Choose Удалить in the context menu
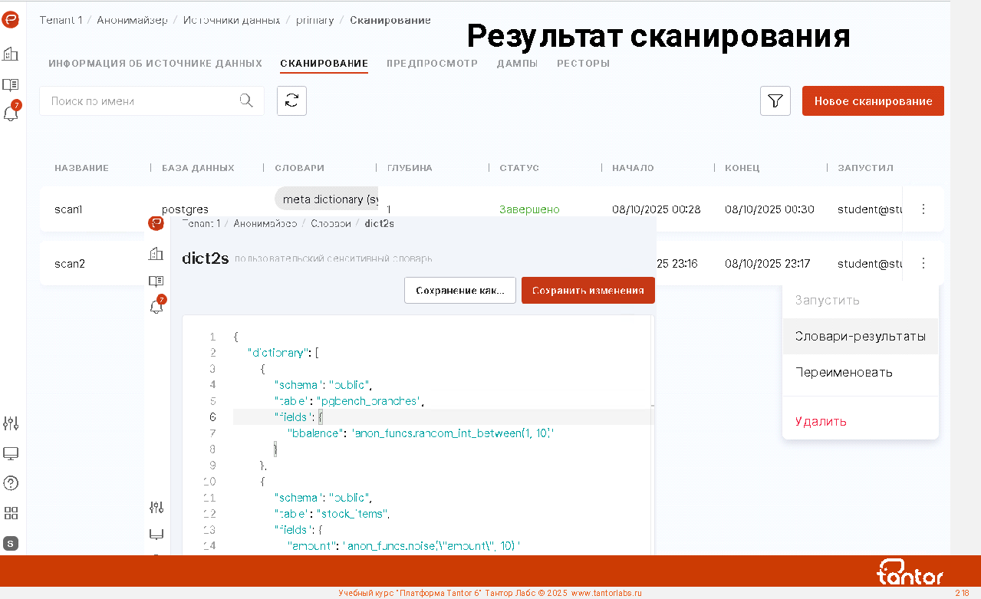This screenshot has height=599, width=981. (821, 421)
